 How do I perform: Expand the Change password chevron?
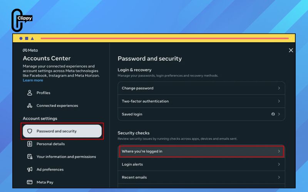coord(279,88)
